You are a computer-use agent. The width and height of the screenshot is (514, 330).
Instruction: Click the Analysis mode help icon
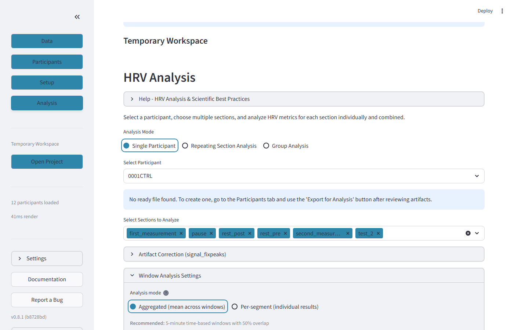(x=166, y=293)
